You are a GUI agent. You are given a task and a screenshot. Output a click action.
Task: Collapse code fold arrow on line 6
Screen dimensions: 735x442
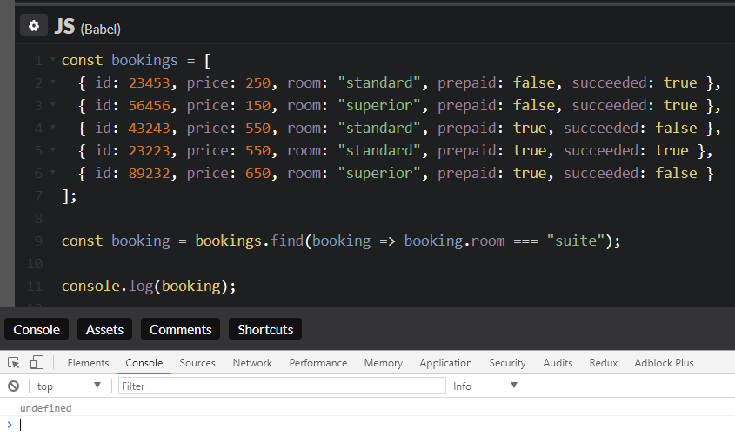(x=52, y=173)
